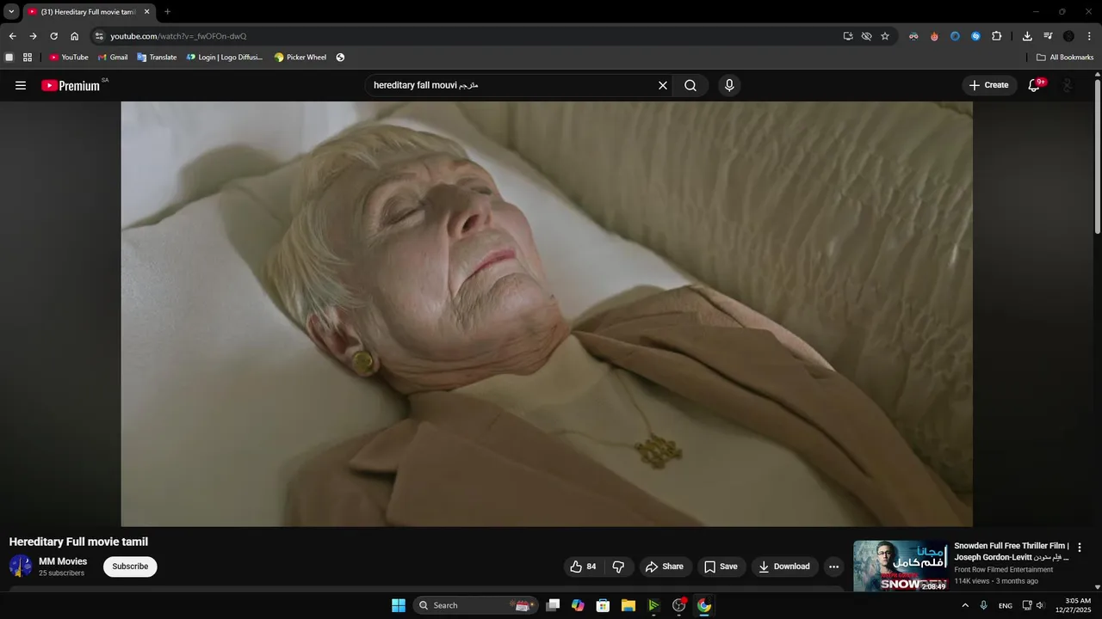View site information next to URL
Viewport: 1102px width, 619px height.
[x=99, y=36]
